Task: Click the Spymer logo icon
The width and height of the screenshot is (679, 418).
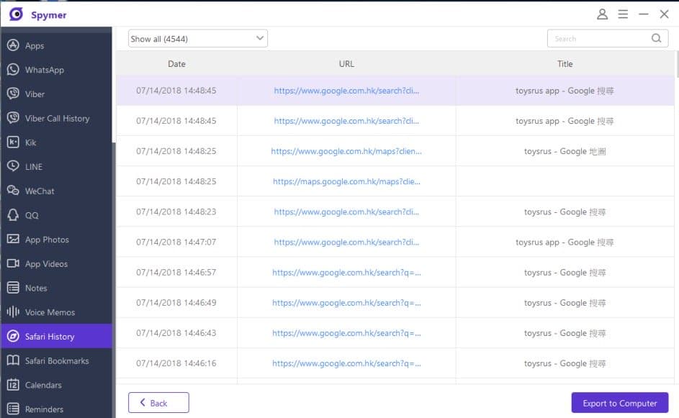Action: coord(16,14)
